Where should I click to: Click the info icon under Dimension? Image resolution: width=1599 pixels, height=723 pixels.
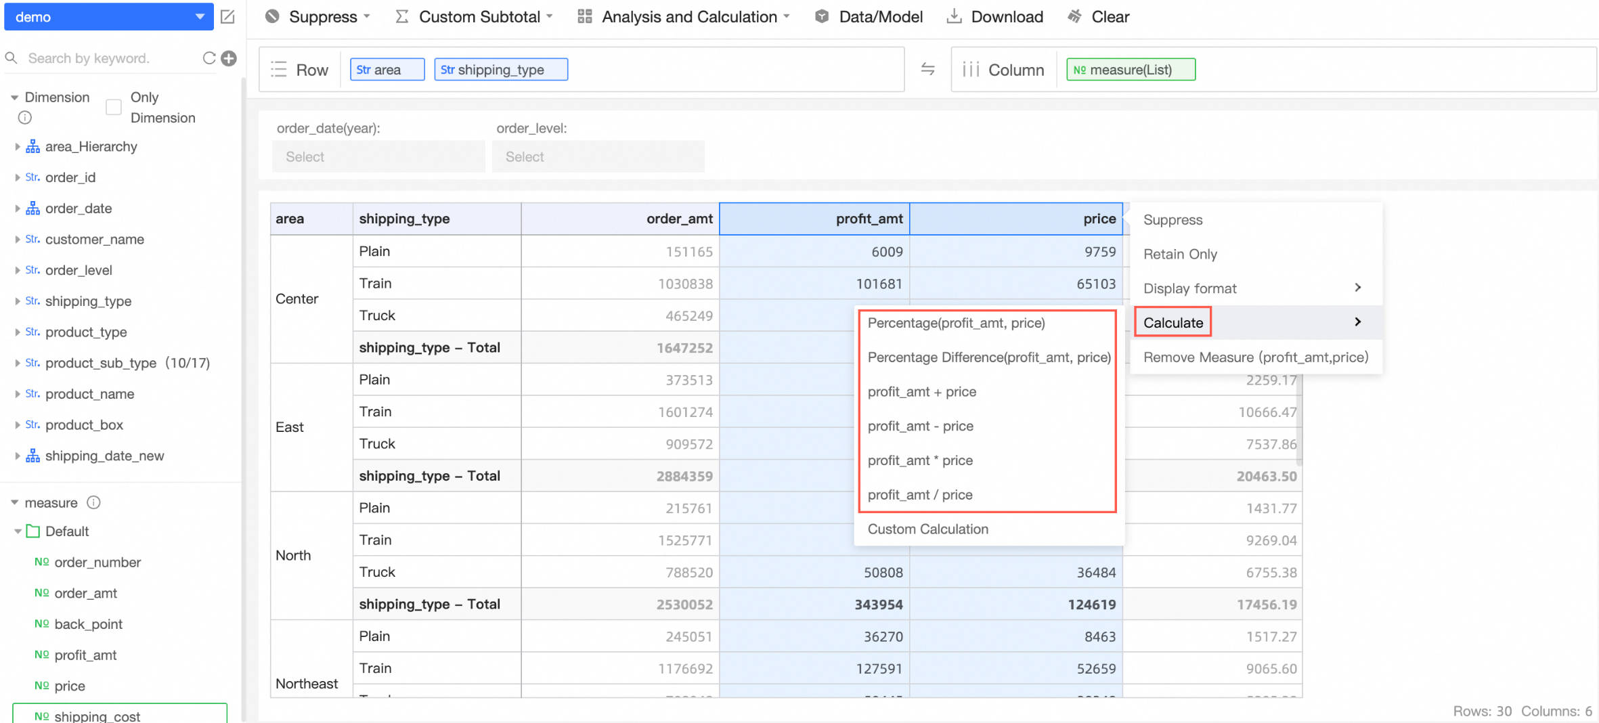tap(25, 118)
